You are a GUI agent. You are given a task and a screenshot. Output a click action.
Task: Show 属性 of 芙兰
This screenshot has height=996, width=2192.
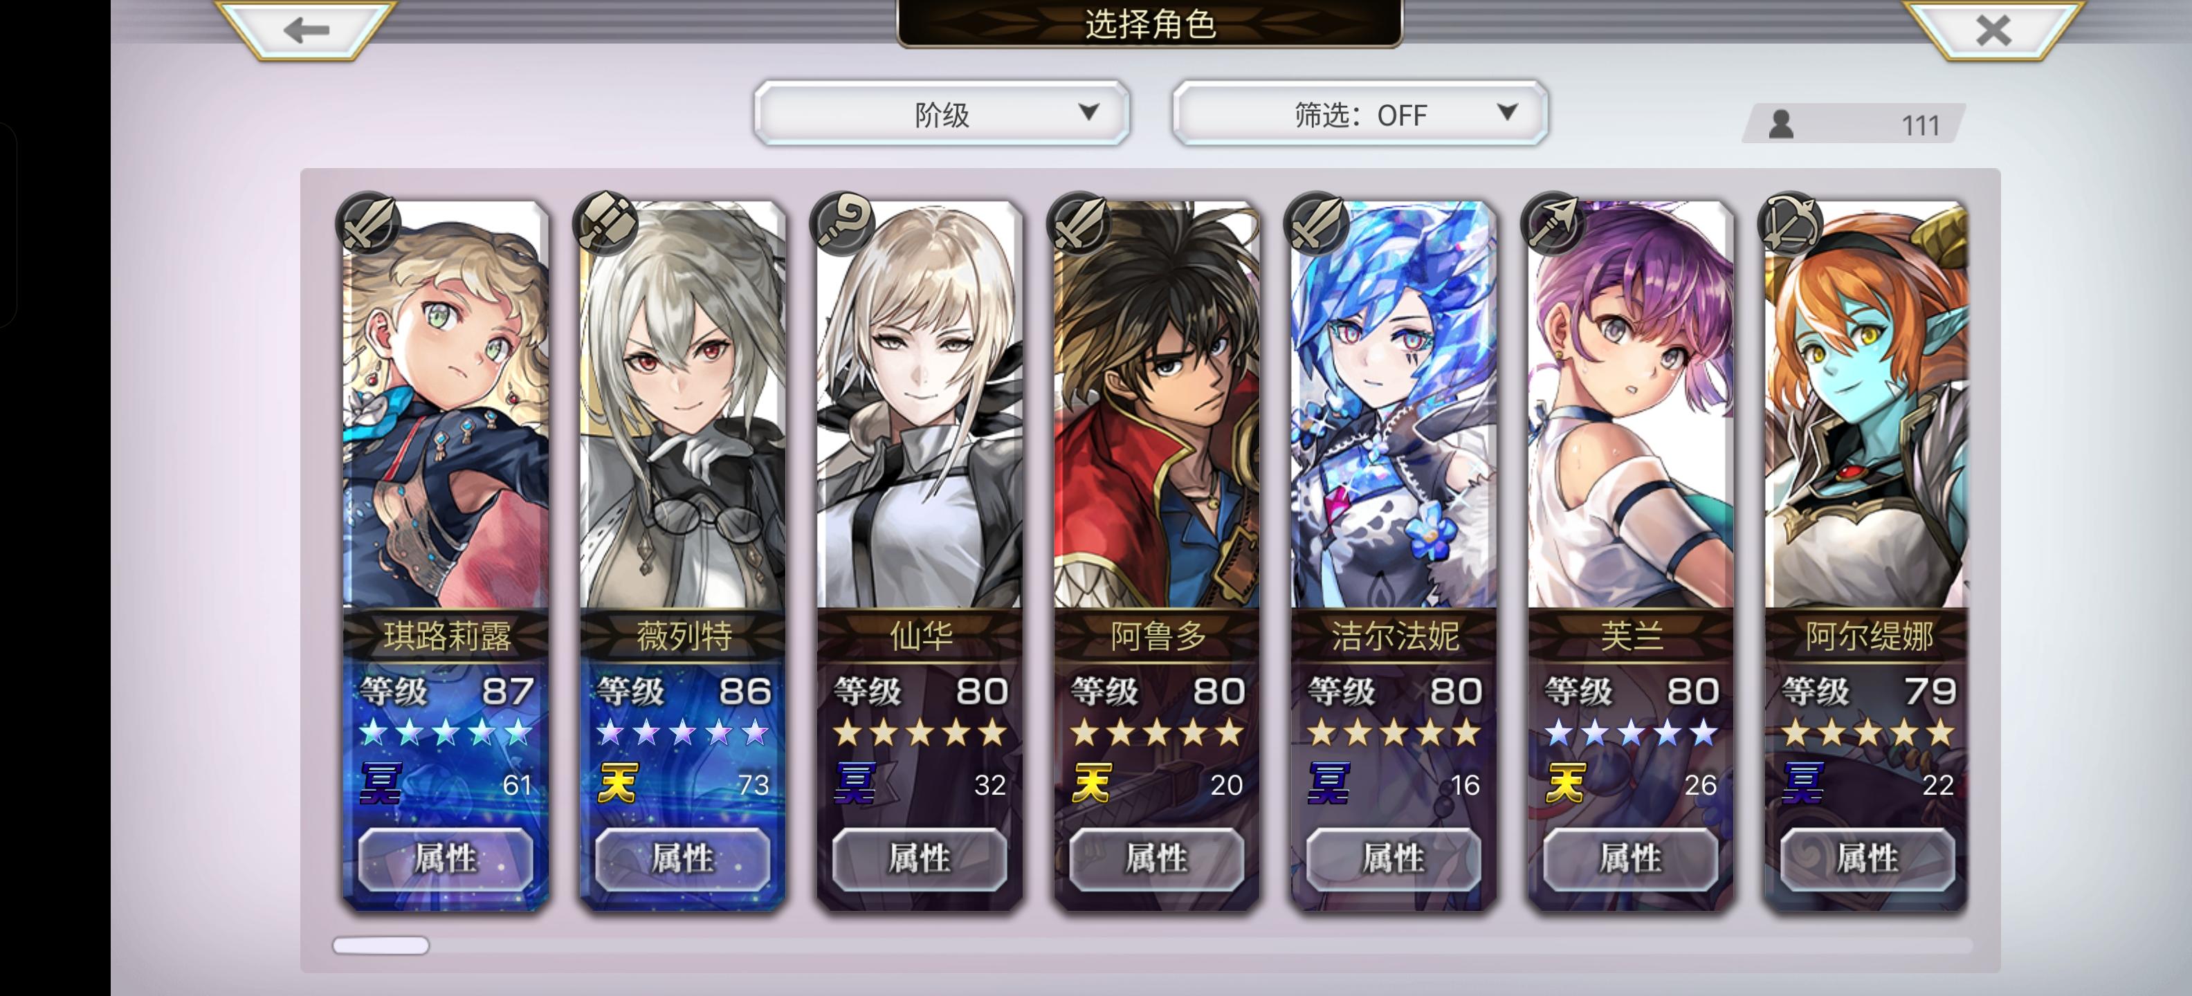click(1632, 859)
